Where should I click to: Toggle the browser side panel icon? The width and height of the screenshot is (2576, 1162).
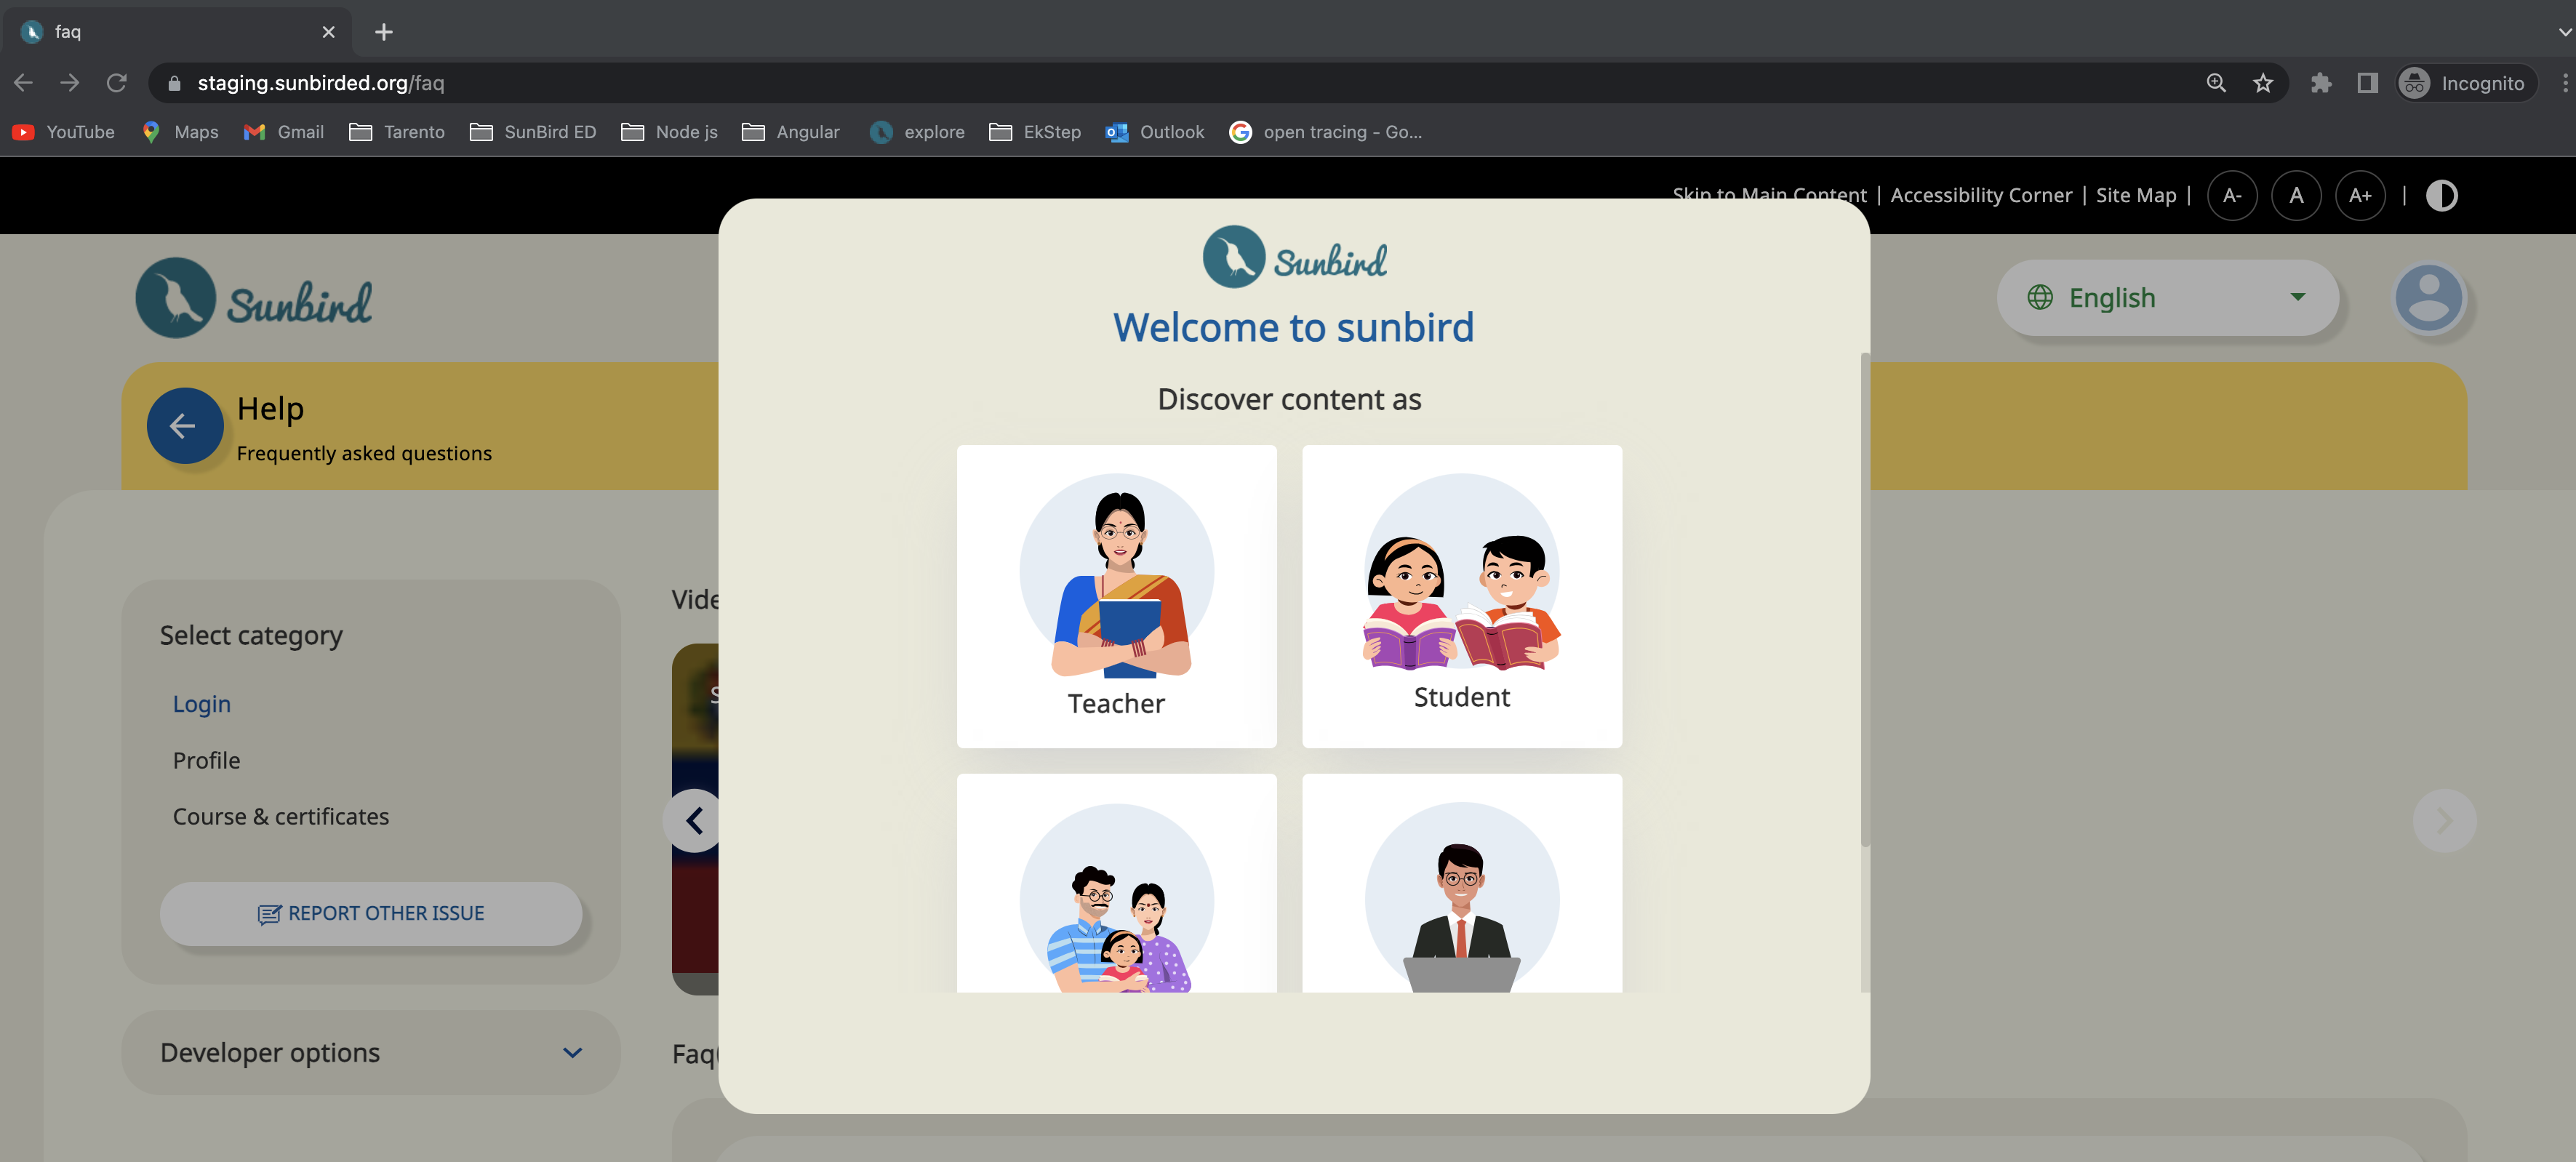pos(2367,83)
